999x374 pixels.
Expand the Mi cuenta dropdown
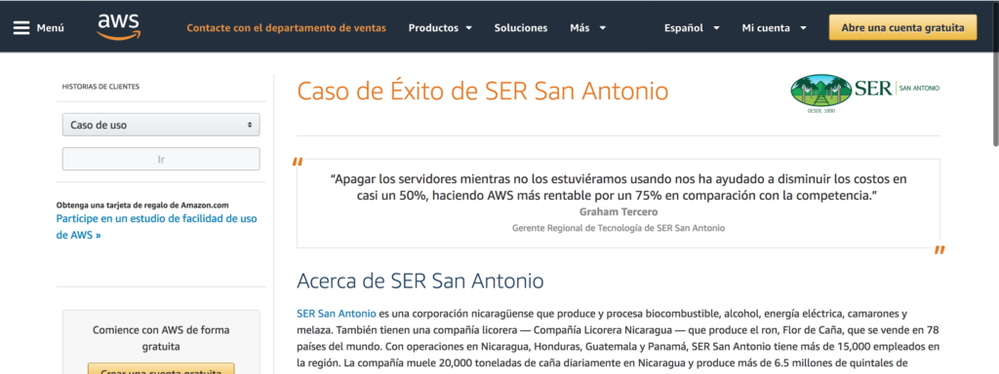[774, 28]
